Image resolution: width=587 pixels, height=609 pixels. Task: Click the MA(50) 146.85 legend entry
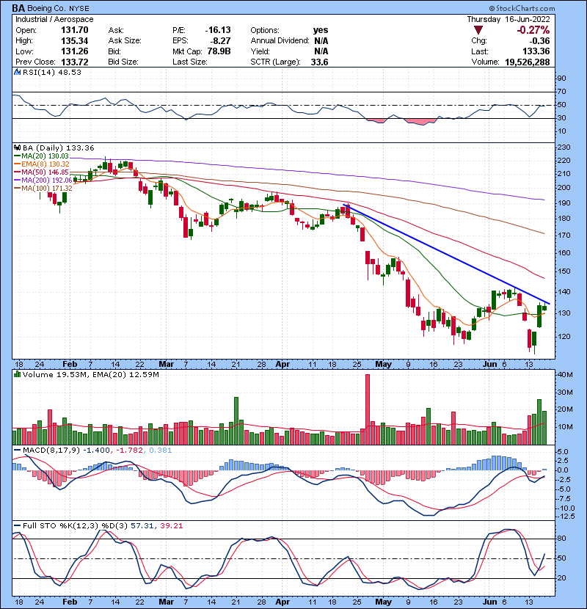pos(45,172)
